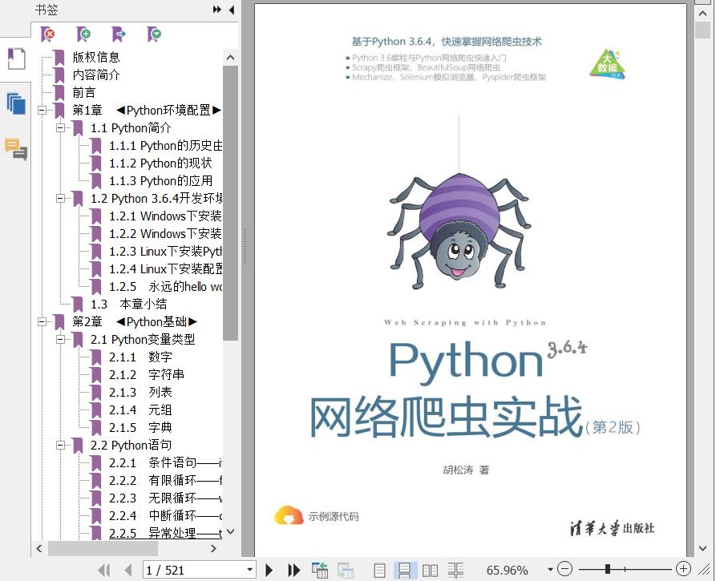Open the comments panel icon
Viewport: 716px width, 581px height.
(x=16, y=149)
